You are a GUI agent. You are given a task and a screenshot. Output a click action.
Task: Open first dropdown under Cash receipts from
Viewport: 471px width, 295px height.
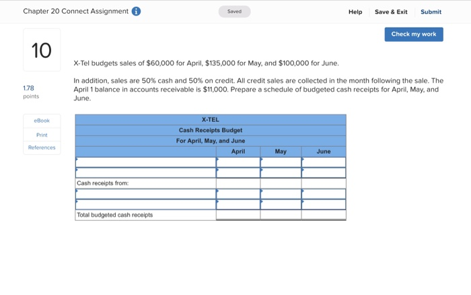(x=146, y=194)
